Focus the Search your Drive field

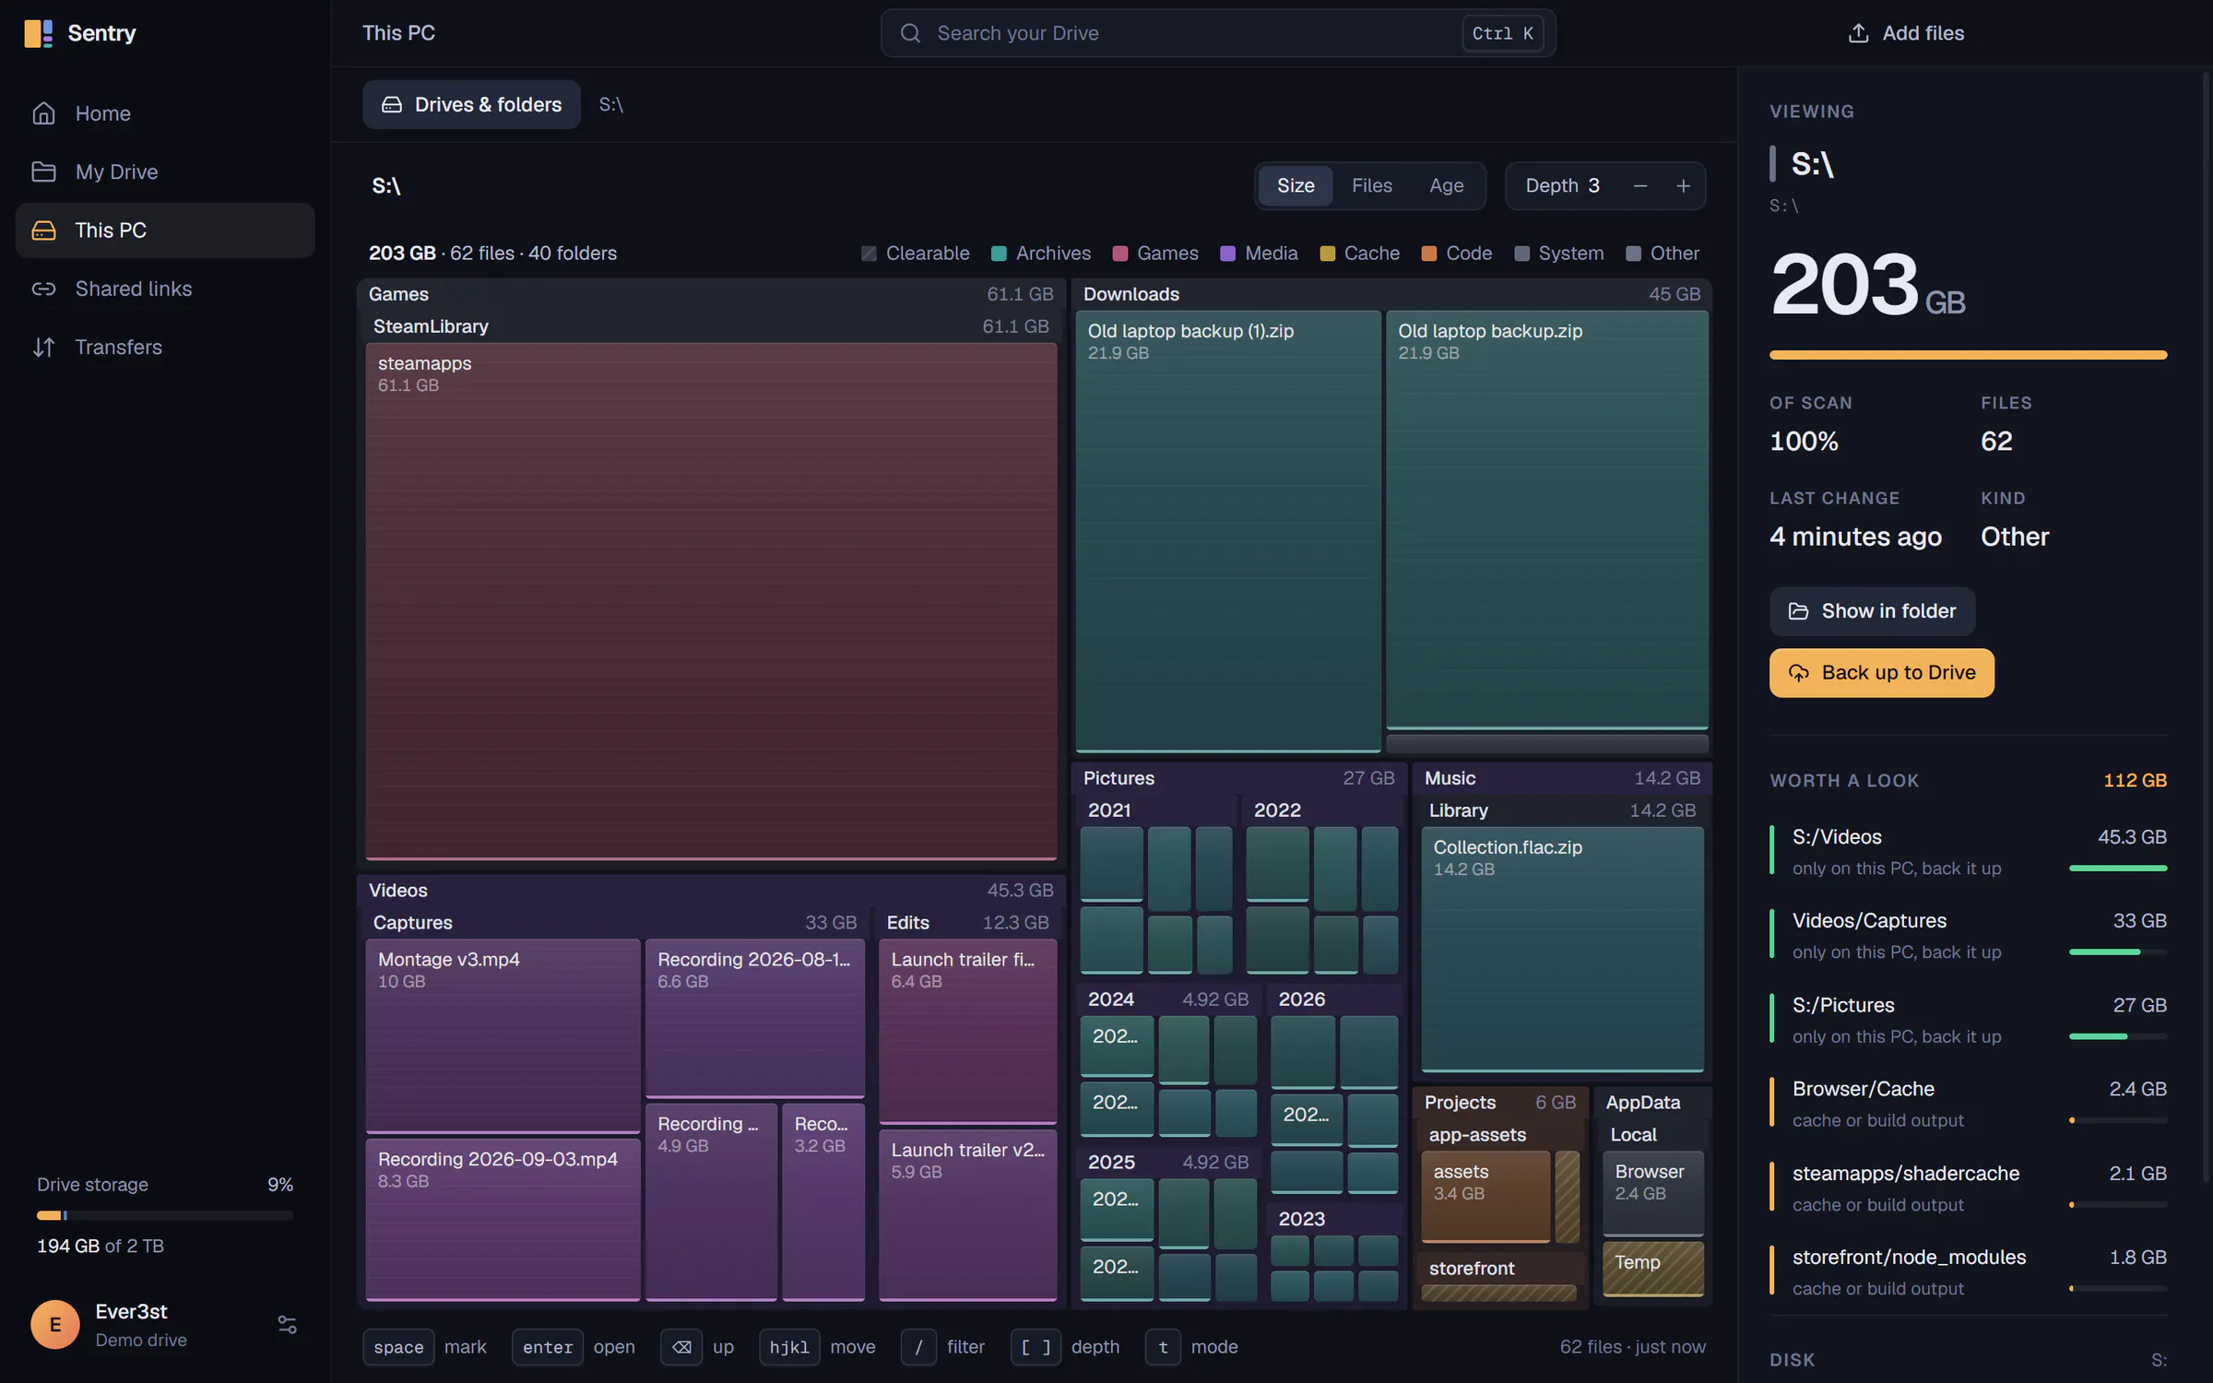1217,33
